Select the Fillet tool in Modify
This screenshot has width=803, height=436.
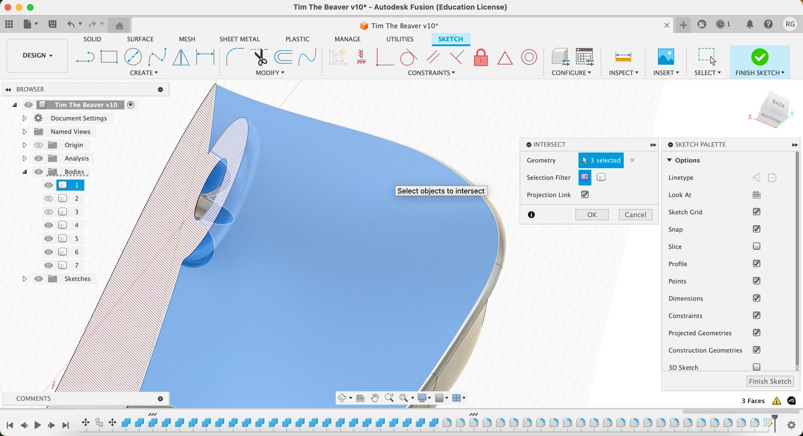pyautogui.click(x=234, y=57)
